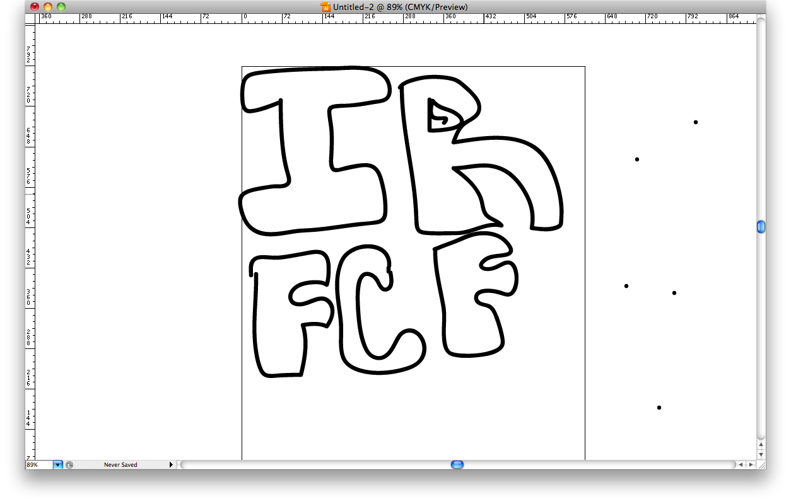Viewport: 791px width, 504px height.
Task: Click the vertical scrollbar up arrow
Action: [x=761, y=444]
